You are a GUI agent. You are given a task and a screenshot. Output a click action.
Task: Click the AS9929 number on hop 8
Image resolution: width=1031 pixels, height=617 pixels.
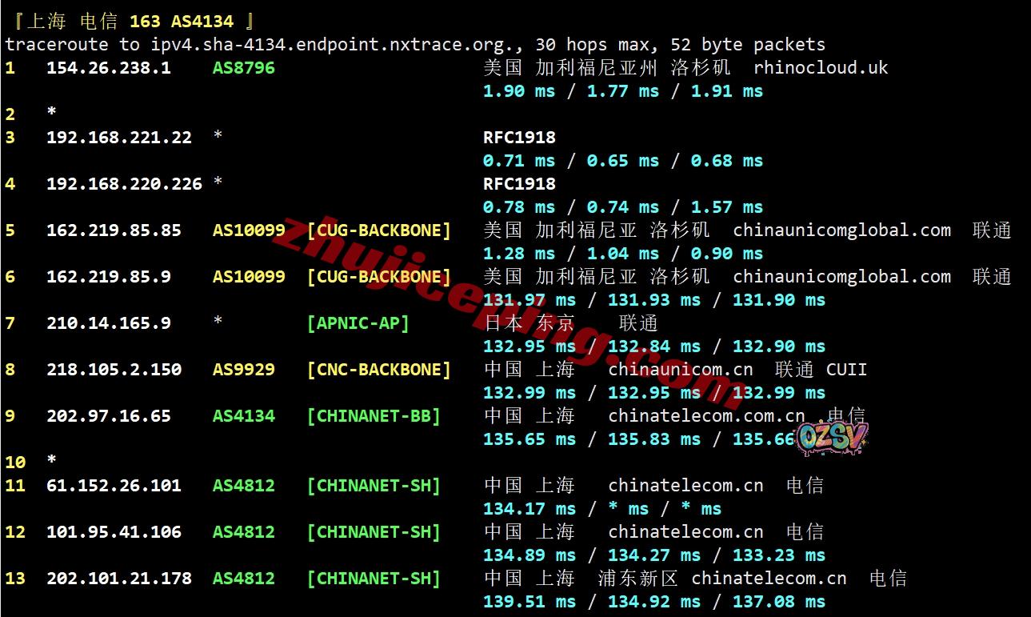[x=243, y=370]
